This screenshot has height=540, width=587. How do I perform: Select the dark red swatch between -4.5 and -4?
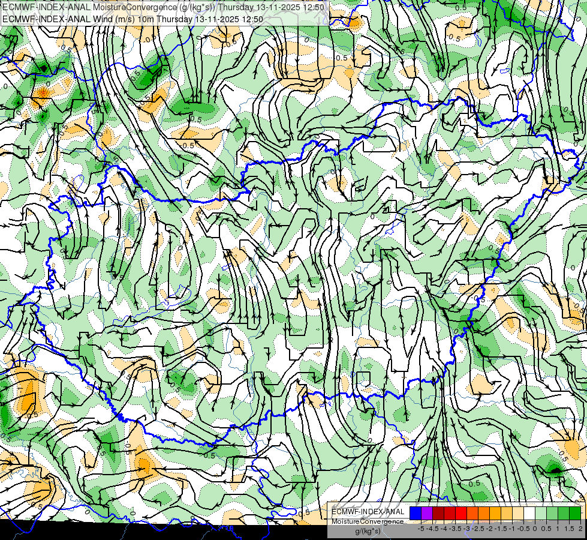[x=438, y=513]
